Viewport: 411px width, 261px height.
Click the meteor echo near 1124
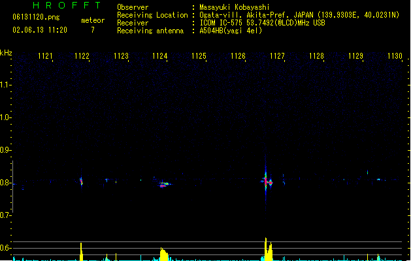coord(164,185)
